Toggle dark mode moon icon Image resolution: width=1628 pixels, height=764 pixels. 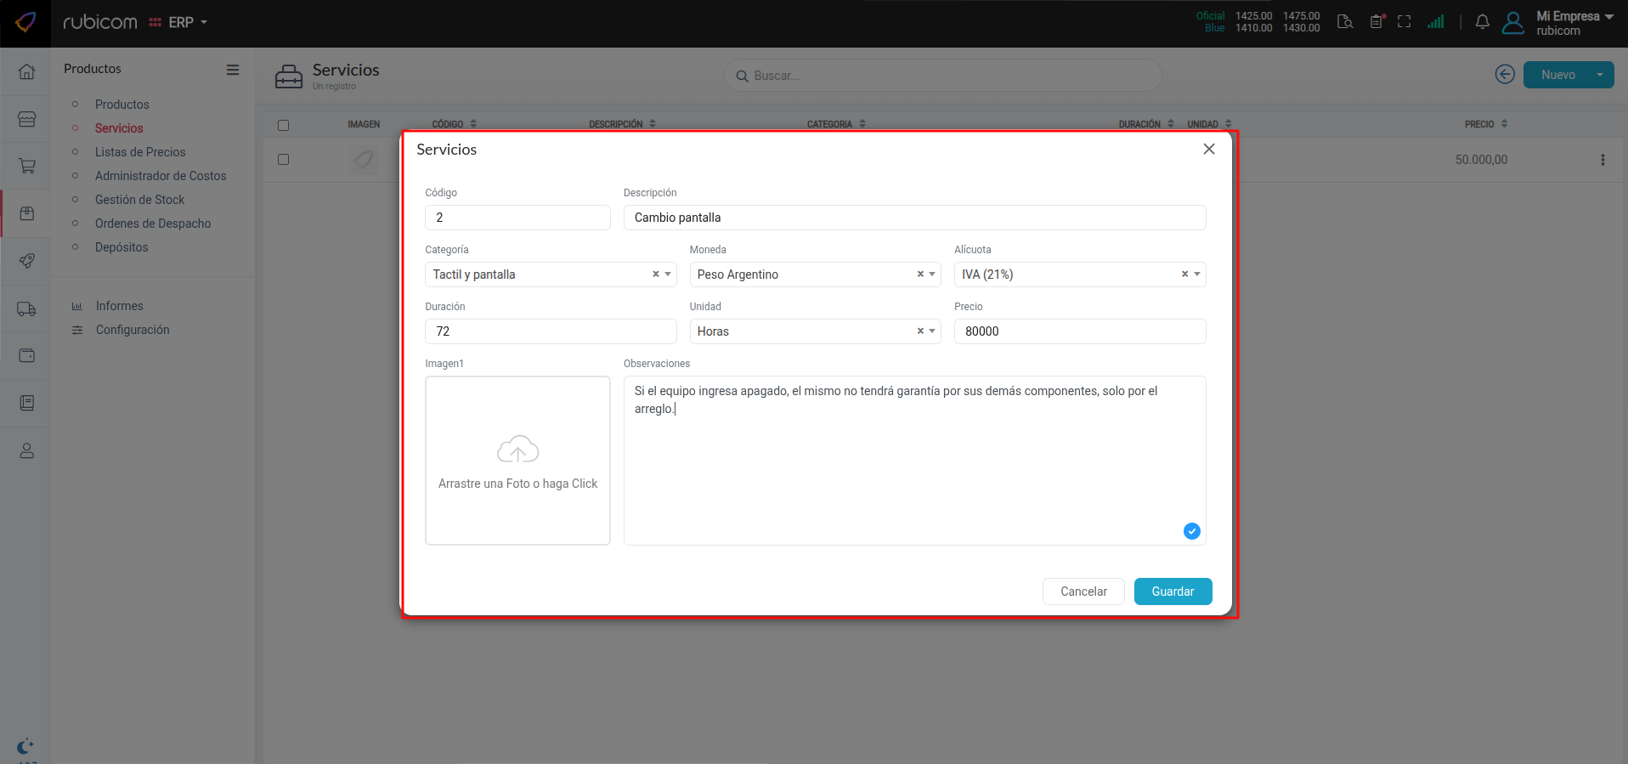click(25, 746)
